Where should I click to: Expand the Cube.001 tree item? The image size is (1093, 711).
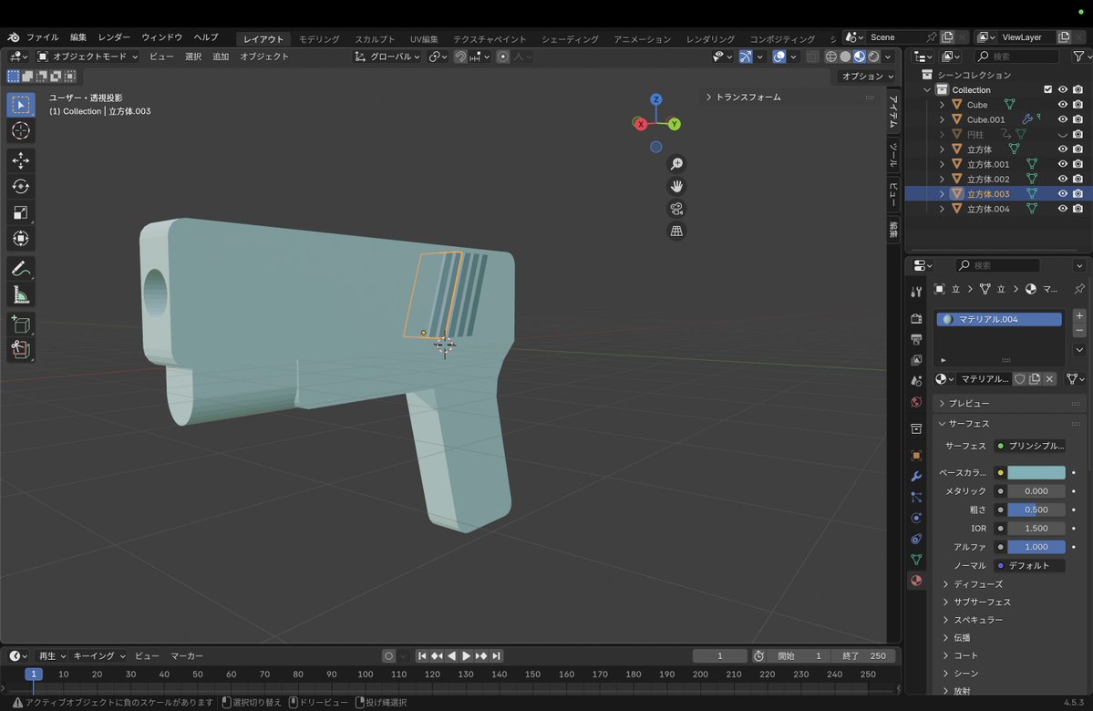pos(942,119)
